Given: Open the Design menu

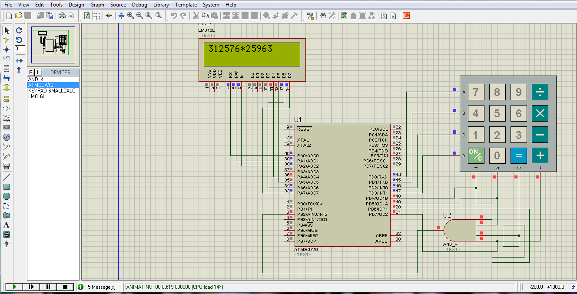Looking at the screenshot, I should 76,5.
